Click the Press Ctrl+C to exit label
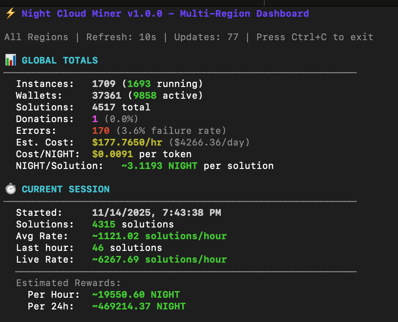This screenshot has height=322, width=398. tap(313, 37)
